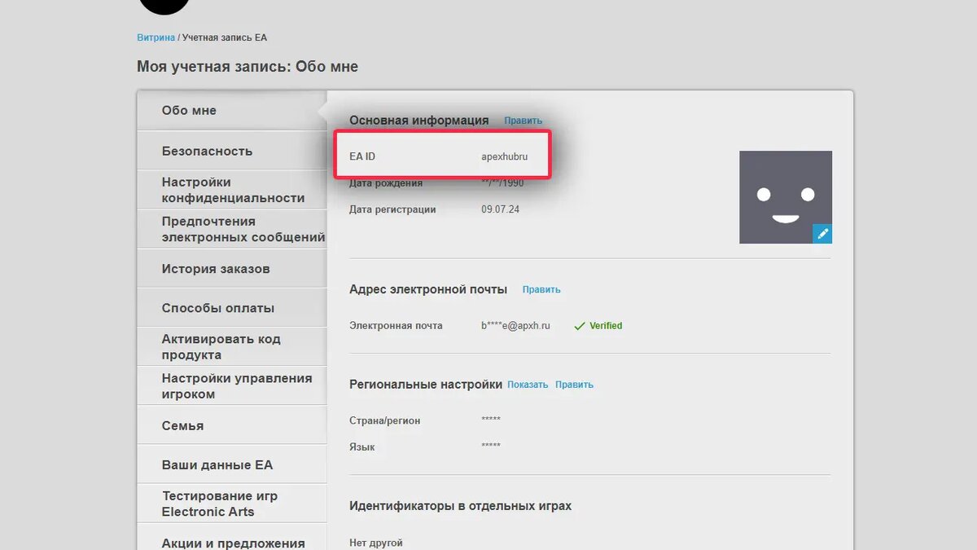The height and width of the screenshot is (550, 977).
Task: Open Активировать код продукта tab
Action: [232, 347]
